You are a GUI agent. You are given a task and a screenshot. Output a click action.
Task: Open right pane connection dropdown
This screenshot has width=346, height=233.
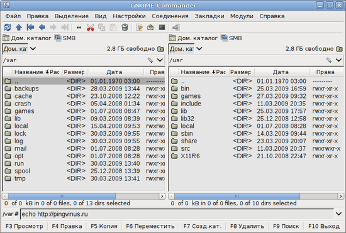pyautogui.click(x=199, y=48)
